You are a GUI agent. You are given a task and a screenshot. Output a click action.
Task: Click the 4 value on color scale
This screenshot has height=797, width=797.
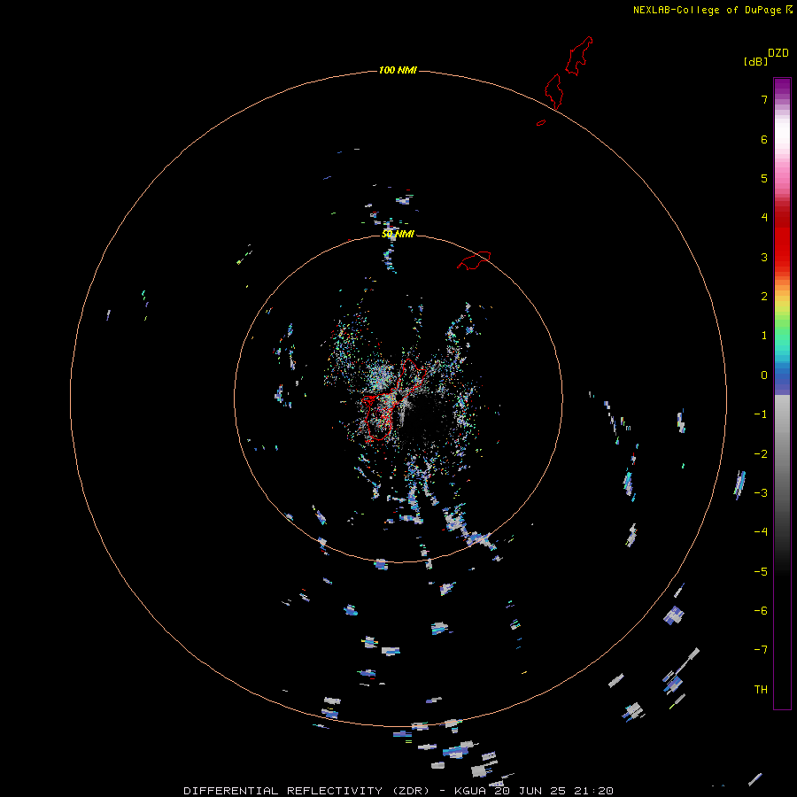764,218
